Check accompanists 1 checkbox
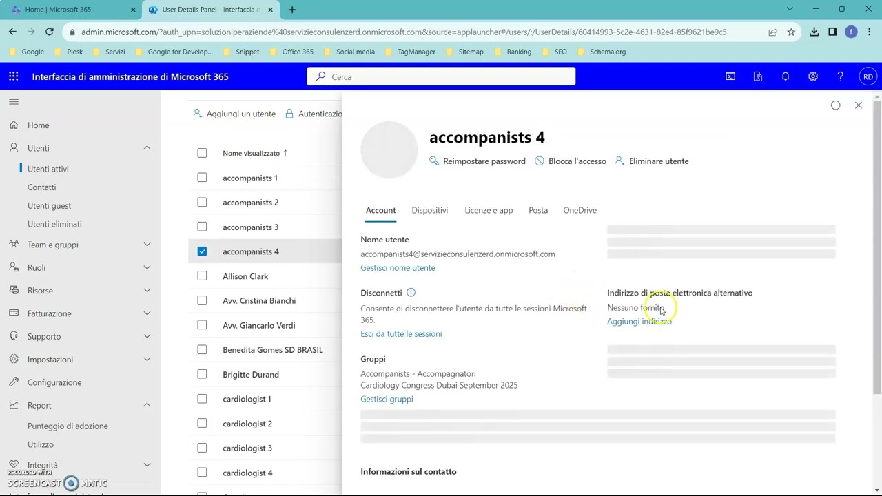Screen dimensions: 882x496 pos(202,178)
